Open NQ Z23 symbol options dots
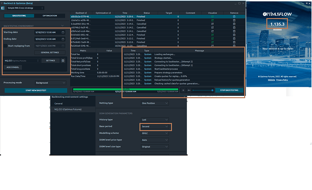The image size is (312, 190). click(x=38, y=61)
